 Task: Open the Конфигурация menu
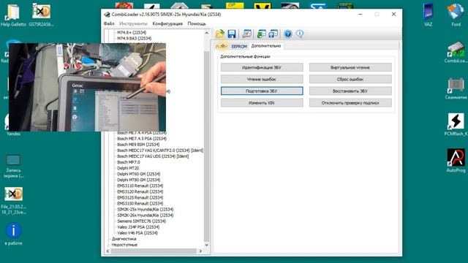167,23
